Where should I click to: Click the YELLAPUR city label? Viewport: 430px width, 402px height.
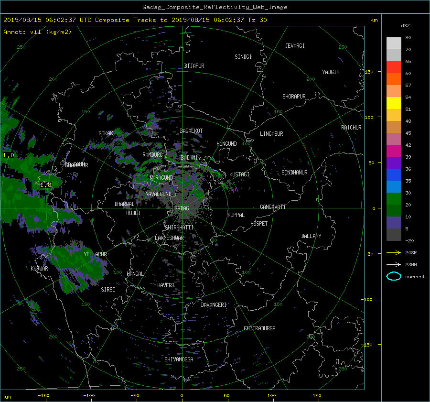coord(95,254)
